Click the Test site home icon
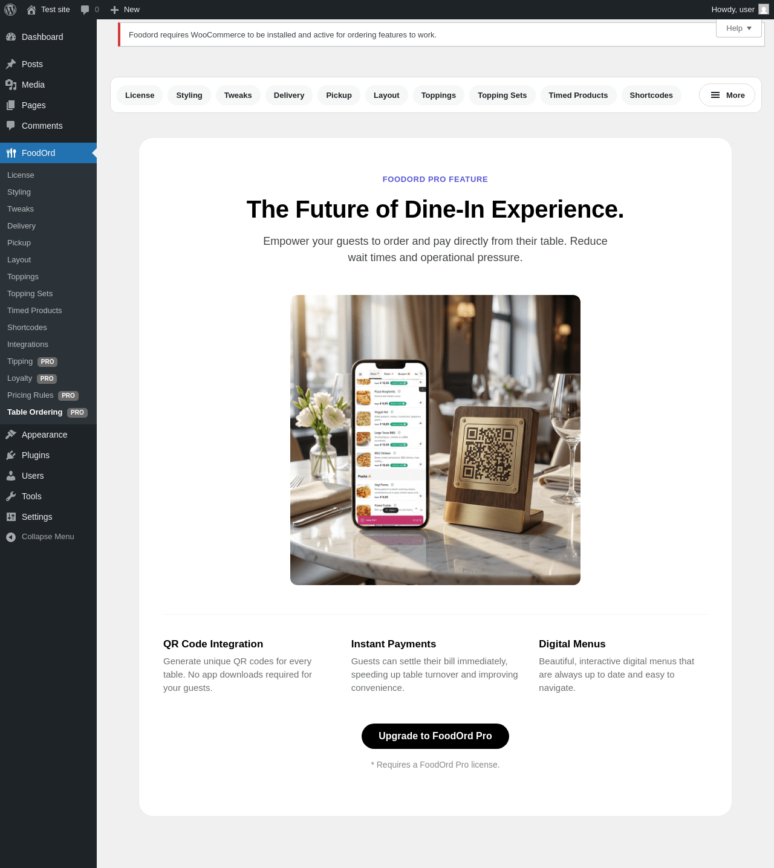Image resolution: width=774 pixels, height=868 pixels. [31, 10]
